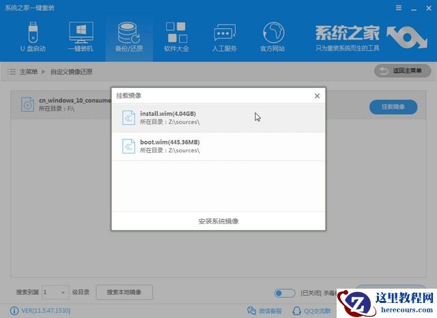This screenshot has width=437, height=318.
Task: Minimize the 系统之家 window
Action: point(414,9)
